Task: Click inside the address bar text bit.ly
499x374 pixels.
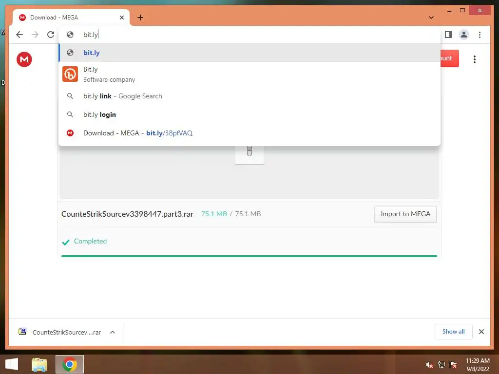Action: (91, 35)
